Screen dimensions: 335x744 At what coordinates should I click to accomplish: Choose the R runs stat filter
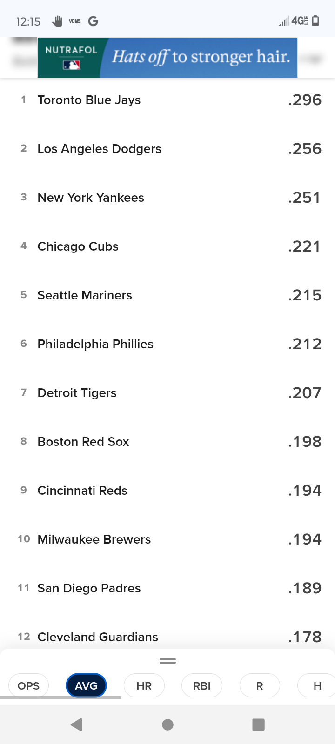click(260, 685)
